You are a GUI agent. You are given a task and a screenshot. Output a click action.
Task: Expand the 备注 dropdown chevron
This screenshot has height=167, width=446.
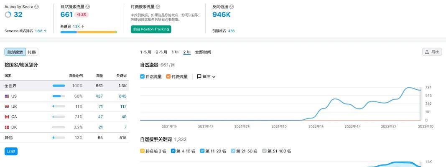[214, 77]
